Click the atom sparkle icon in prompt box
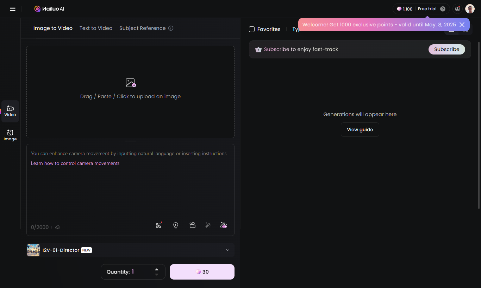The image size is (481, 288). pos(158,225)
